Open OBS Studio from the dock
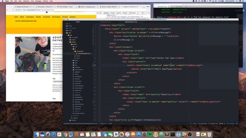The width and height of the screenshot is (246, 138). coord(189,135)
